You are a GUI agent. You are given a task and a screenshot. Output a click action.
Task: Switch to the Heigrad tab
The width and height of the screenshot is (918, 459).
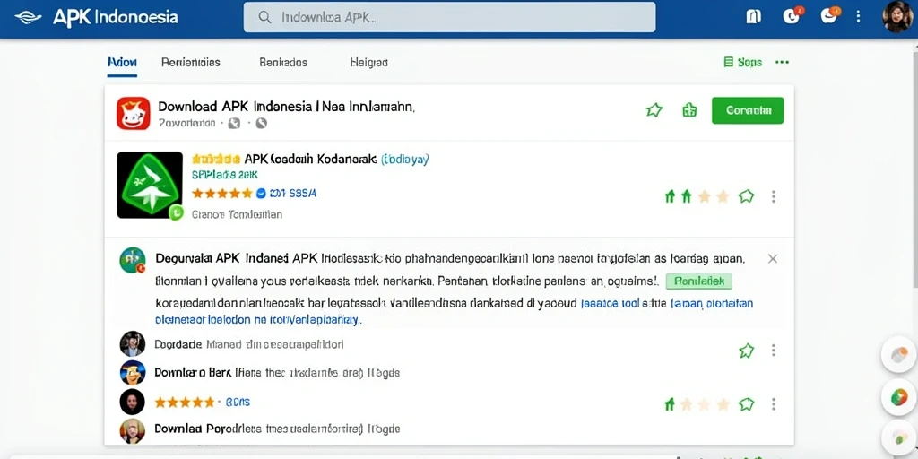368,62
